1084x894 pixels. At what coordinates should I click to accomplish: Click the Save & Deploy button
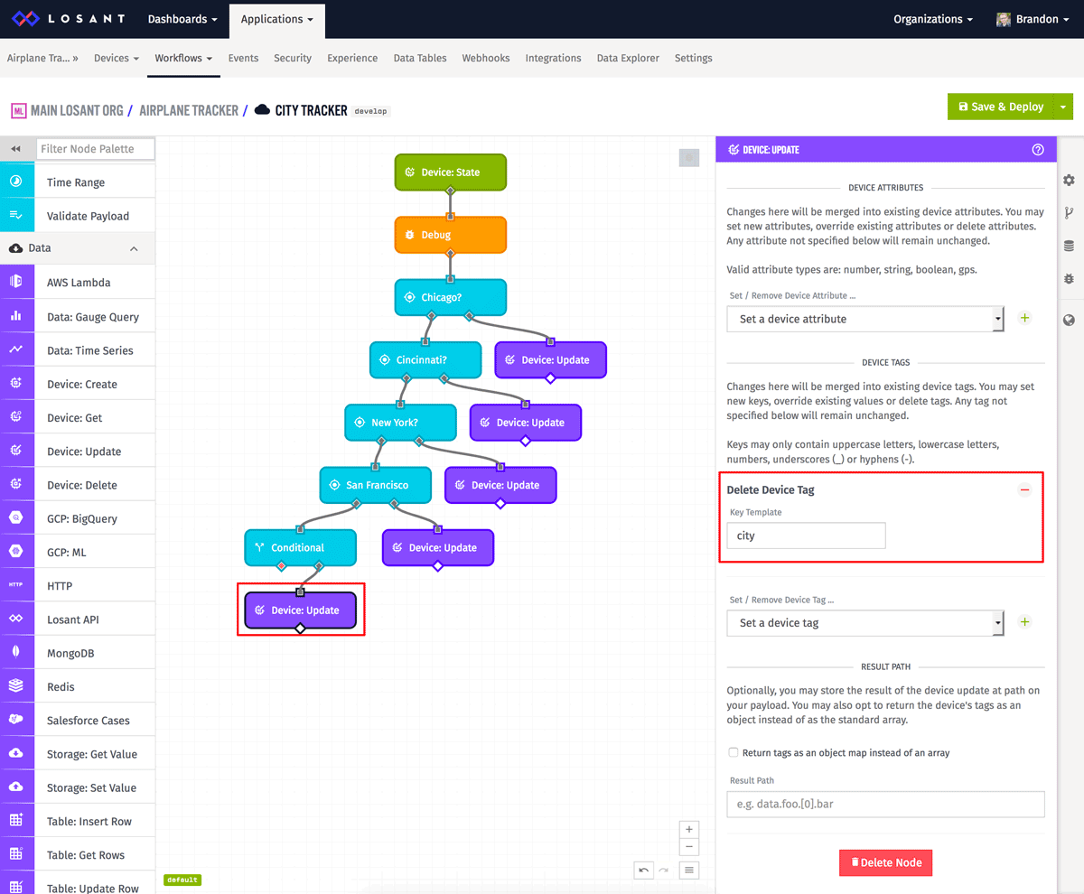pos(1004,106)
